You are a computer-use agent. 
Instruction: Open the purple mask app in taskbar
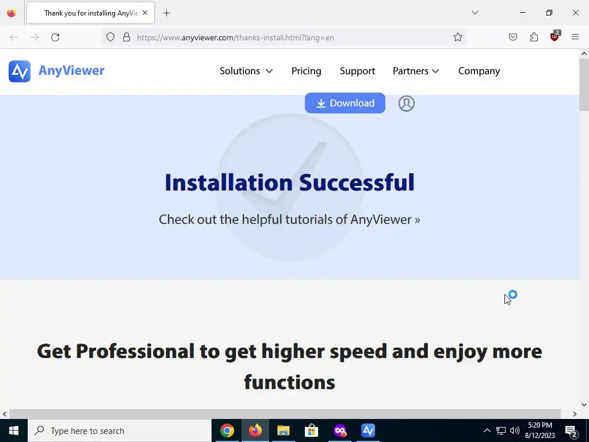339,430
